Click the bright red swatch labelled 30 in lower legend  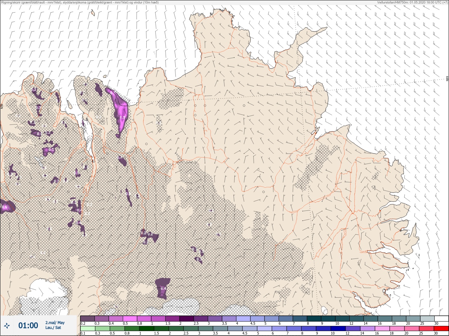pyautogui.click(x=441, y=329)
